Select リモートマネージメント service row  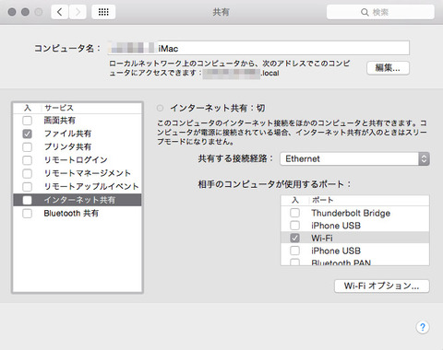point(78,173)
